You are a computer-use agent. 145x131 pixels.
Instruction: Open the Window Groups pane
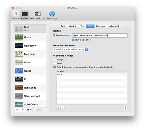pos(38,15)
